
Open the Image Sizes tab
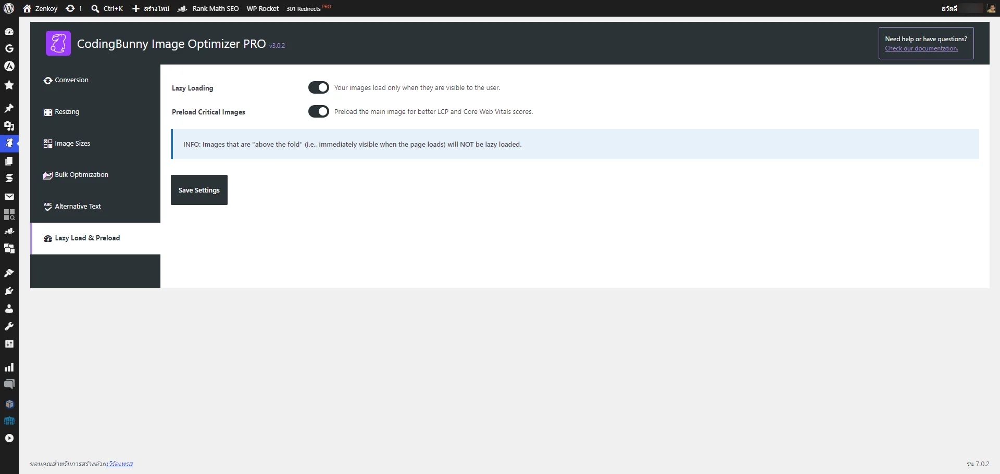(x=95, y=144)
